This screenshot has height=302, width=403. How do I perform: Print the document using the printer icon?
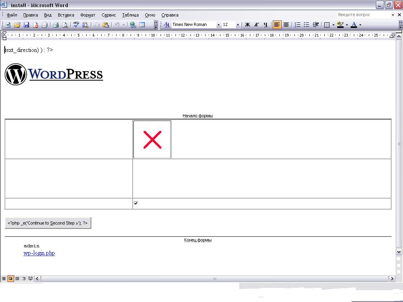click(x=55, y=25)
